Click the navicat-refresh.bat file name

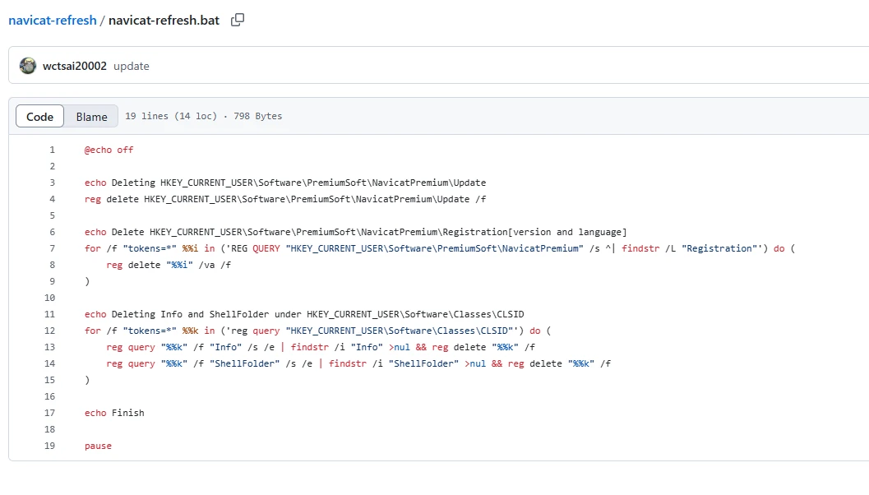(x=164, y=20)
